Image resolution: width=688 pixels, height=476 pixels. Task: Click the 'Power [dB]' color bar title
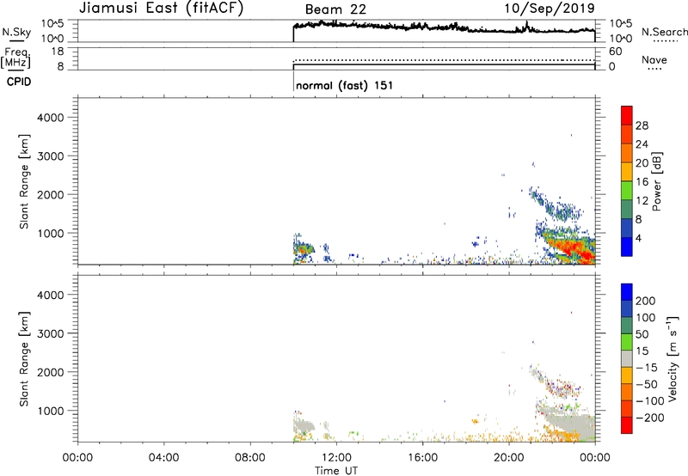coord(656,181)
